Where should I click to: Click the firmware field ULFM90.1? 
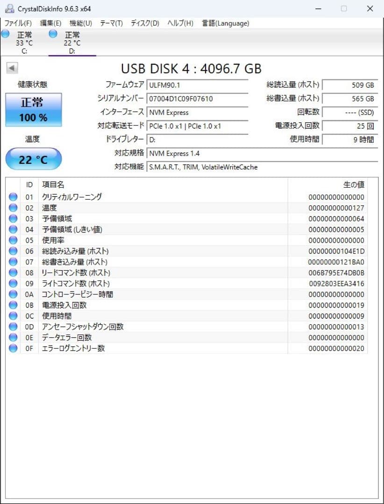pyautogui.click(x=197, y=85)
